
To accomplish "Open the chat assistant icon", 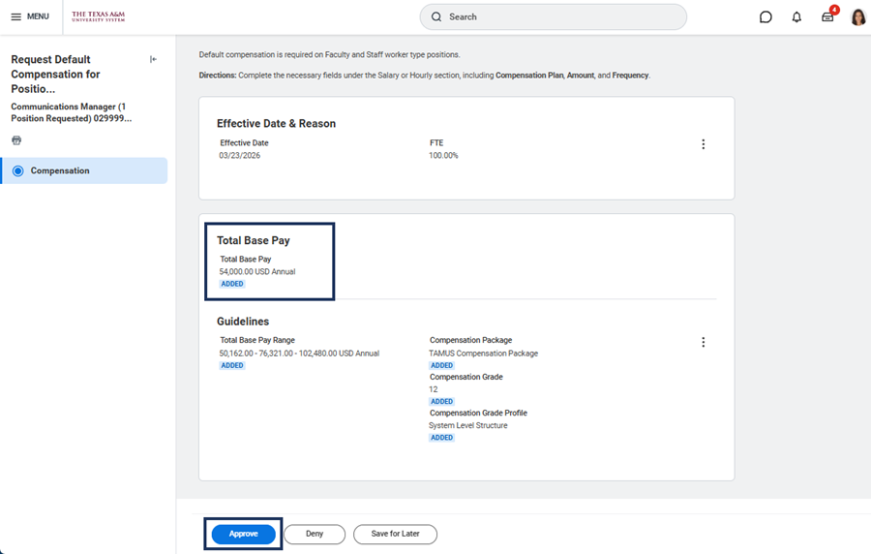I will [766, 17].
